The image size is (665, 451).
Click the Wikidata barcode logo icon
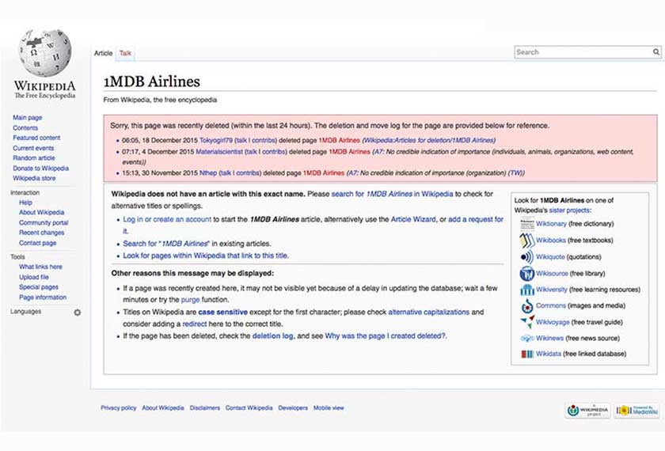point(527,354)
